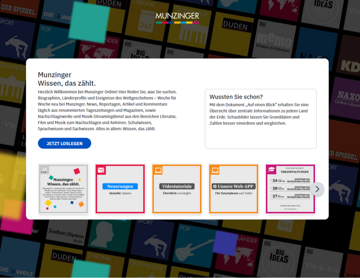Click the 'Herzlich Willkommen bei Munzinger Online!' paragraph

(x=107, y=110)
